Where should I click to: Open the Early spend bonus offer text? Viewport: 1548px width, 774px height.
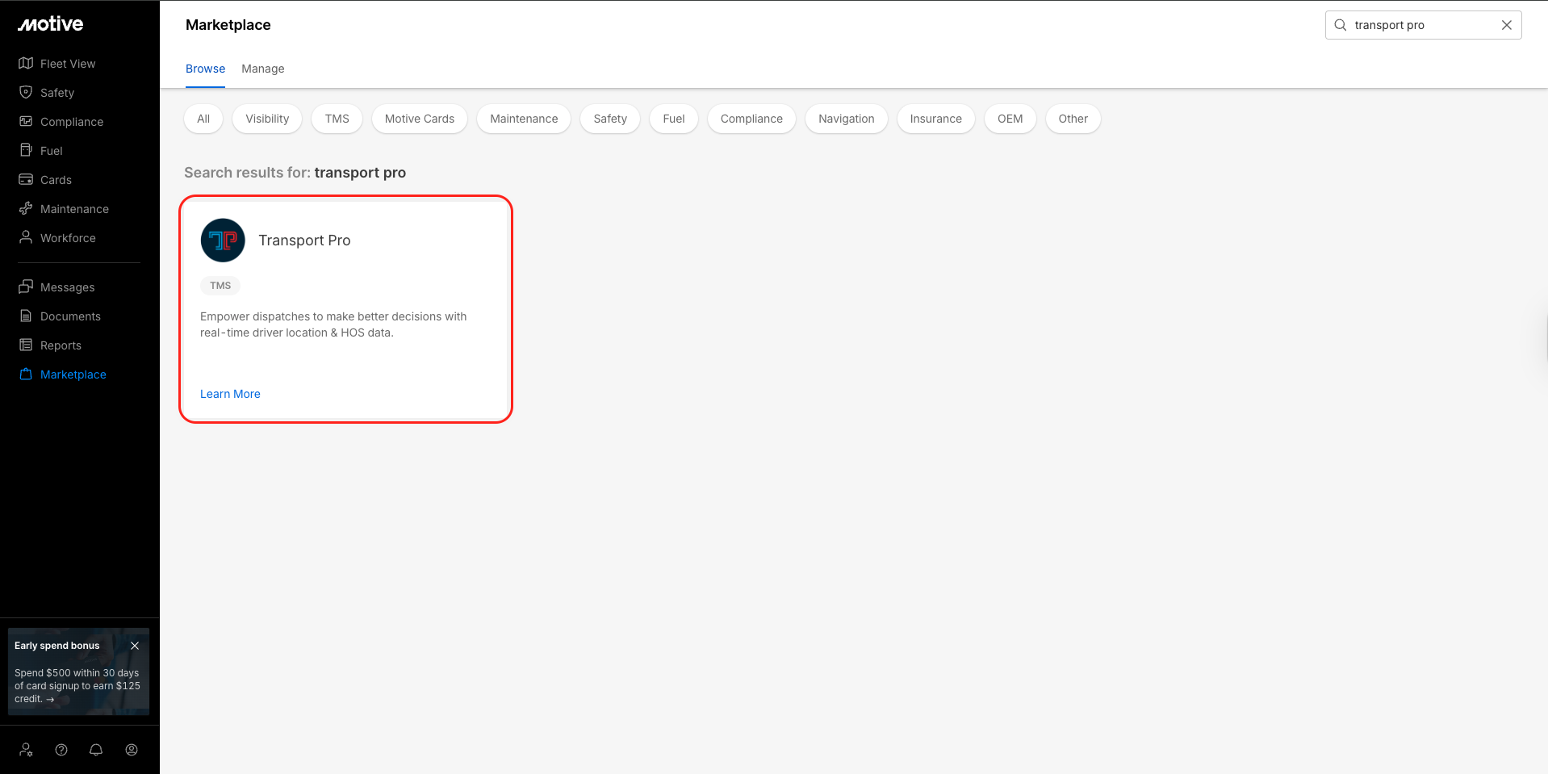pos(77,686)
